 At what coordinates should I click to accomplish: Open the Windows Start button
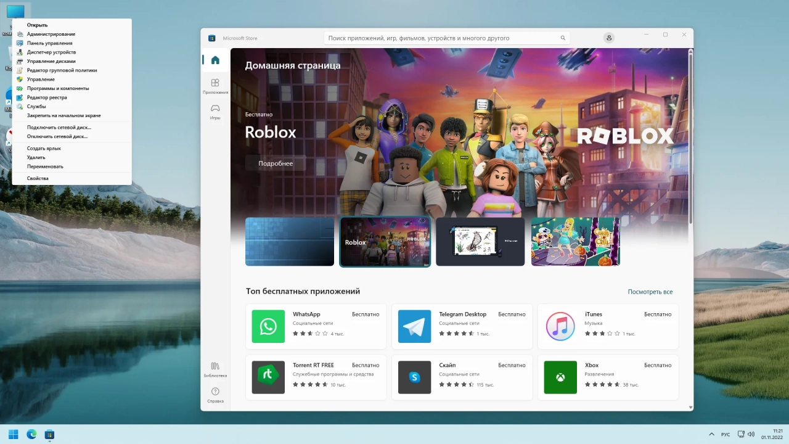pyautogui.click(x=13, y=434)
